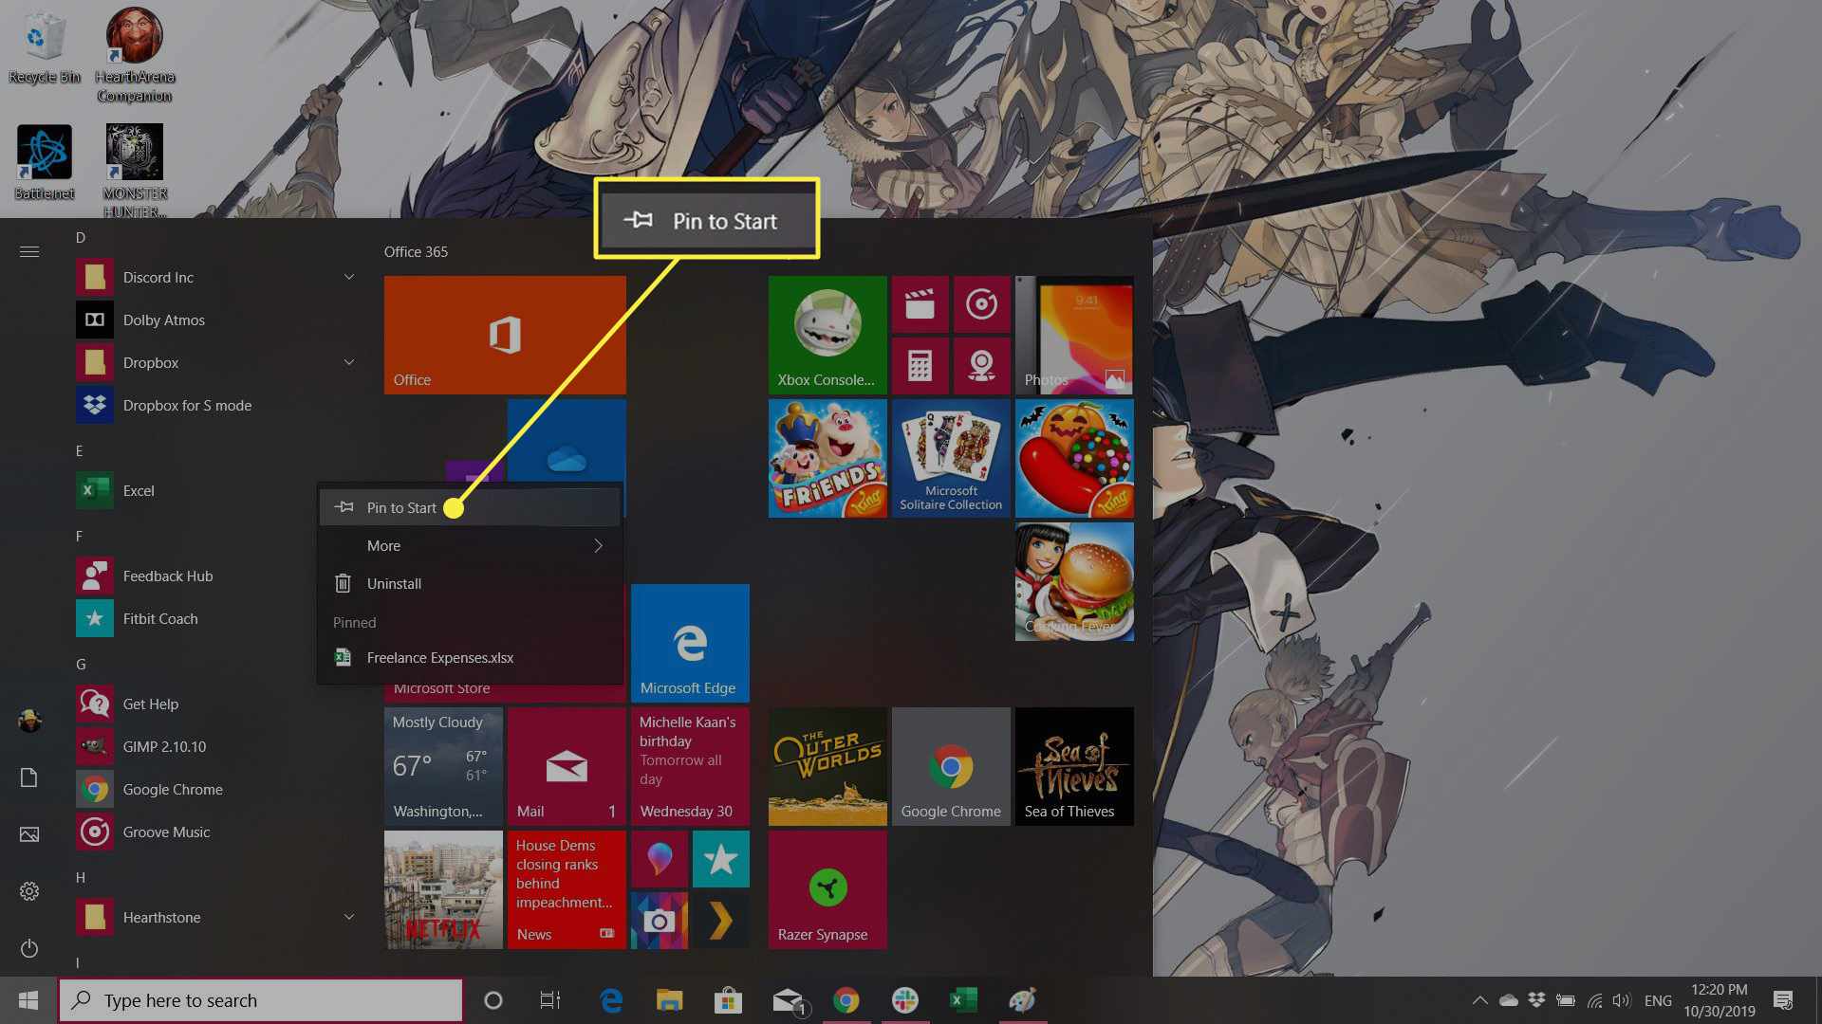Open the user account avatar
This screenshot has width=1822, height=1024.
coord(29,721)
